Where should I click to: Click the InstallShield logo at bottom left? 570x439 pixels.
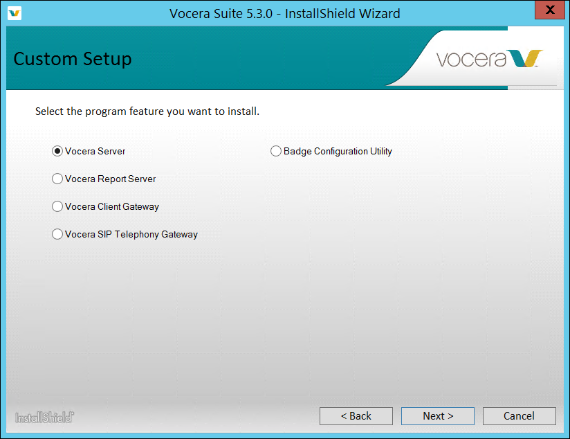tap(45, 417)
